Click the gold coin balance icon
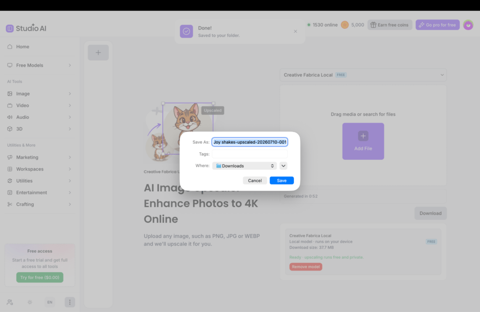This screenshot has width=480, height=312. coord(345,25)
